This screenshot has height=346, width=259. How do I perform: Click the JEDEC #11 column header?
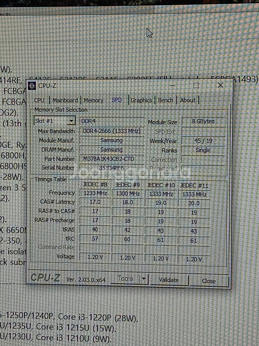point(194,185)
